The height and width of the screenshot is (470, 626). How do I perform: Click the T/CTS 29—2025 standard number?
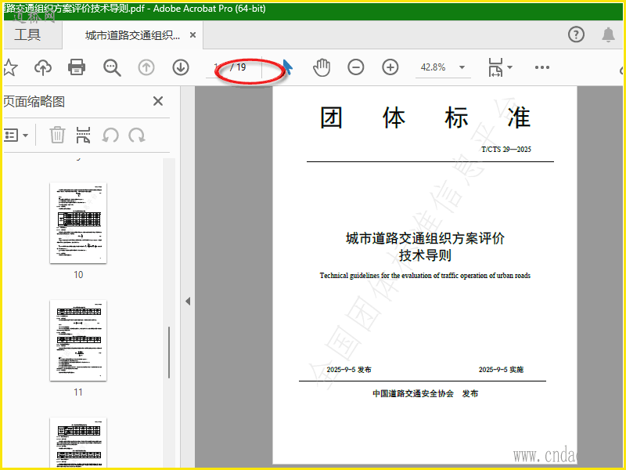click(x=505, y=150)
